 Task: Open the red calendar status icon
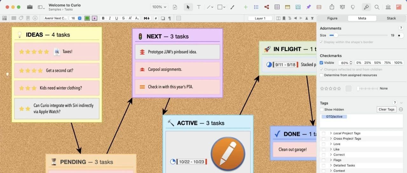pos(399,7)
